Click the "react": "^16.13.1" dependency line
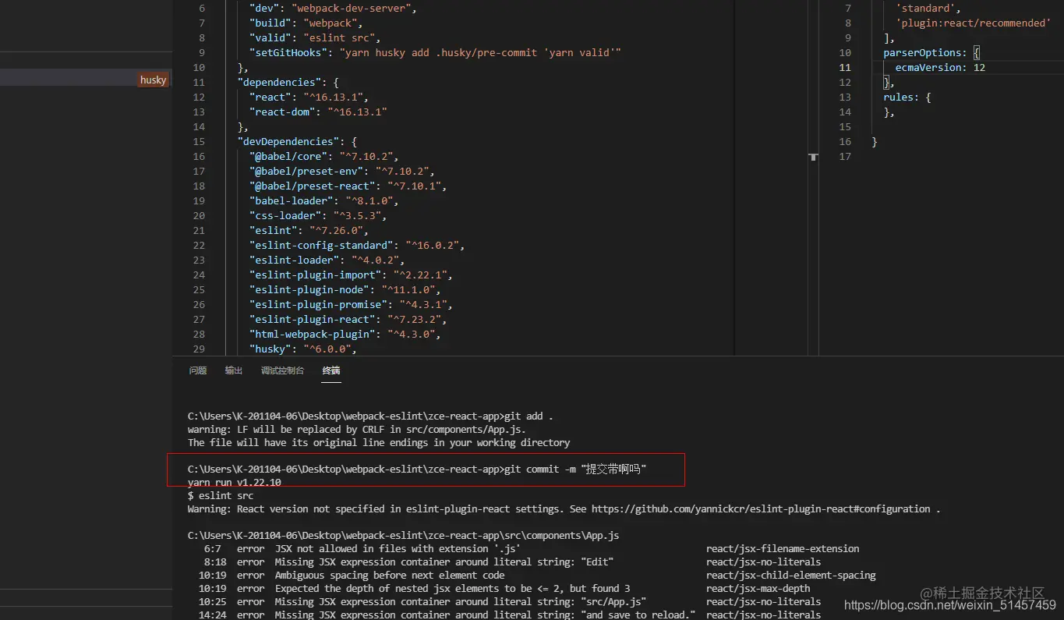 coord(308,97)
